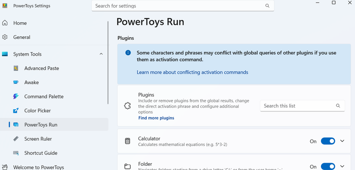This screenshot has height=170, width=355.
Task: Click the Folder plugin title
Action: (x=145, y=164)
